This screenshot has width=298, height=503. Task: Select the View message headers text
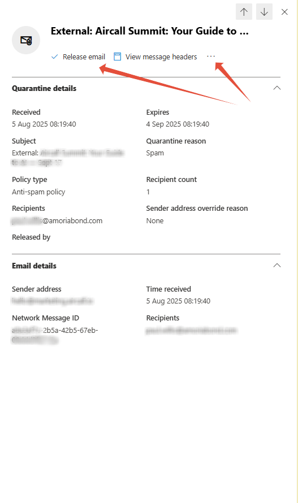coord(161,57)
